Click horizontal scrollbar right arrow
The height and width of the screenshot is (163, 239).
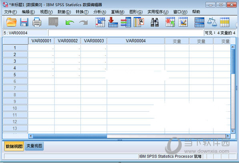point(228,136)
